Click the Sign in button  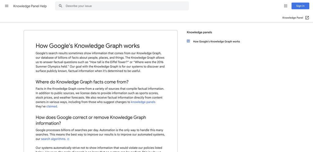pos(300,6)
